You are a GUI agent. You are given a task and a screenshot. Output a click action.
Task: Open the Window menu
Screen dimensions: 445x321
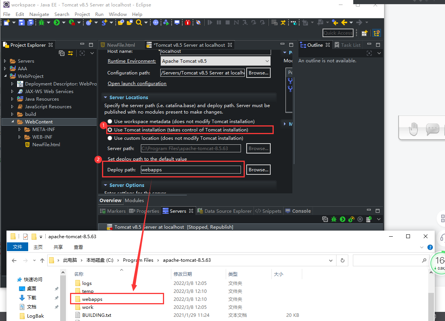pyautogui.click(x=118, y=14)
